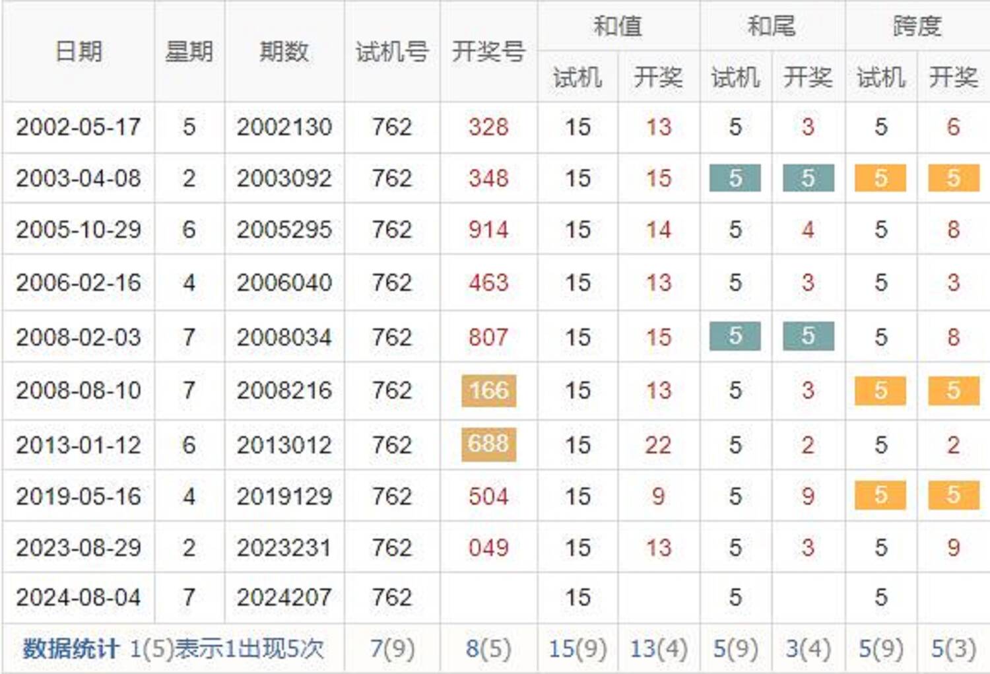Click the 7(9) statistic in footer
The image size is (990, 674).
click(392, 648)
